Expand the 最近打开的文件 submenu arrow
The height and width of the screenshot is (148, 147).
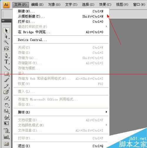point(106,26)
